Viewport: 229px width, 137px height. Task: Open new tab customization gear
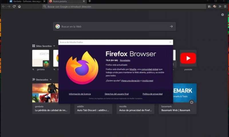pos(222,15)
